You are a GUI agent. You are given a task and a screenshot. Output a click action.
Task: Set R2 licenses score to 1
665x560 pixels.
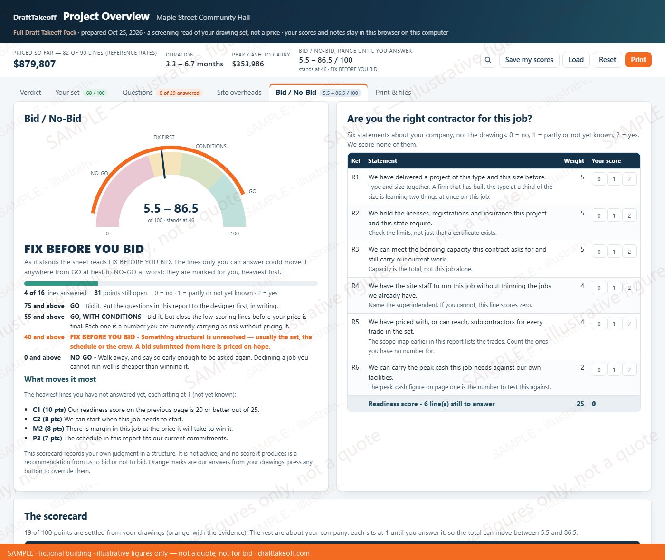(x=614, y=215)
